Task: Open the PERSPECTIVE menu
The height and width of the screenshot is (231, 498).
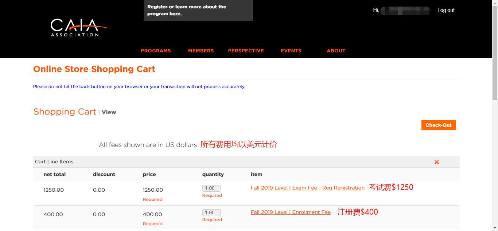Action: coord(246,51)
